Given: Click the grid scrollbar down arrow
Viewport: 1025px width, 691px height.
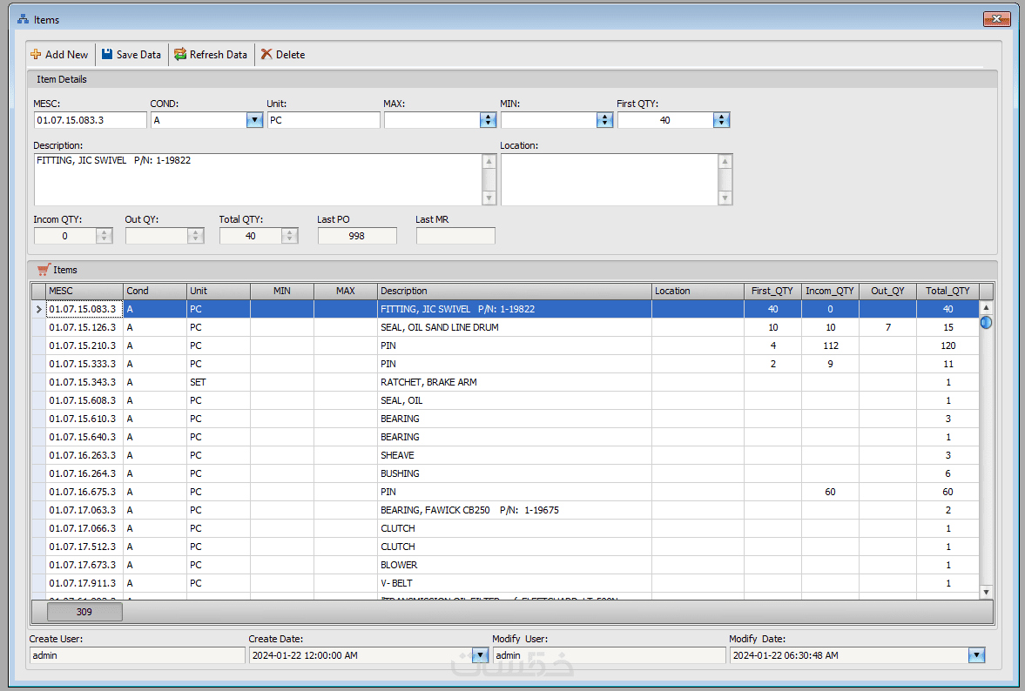Looking at the screenshot, I should 986,592.
